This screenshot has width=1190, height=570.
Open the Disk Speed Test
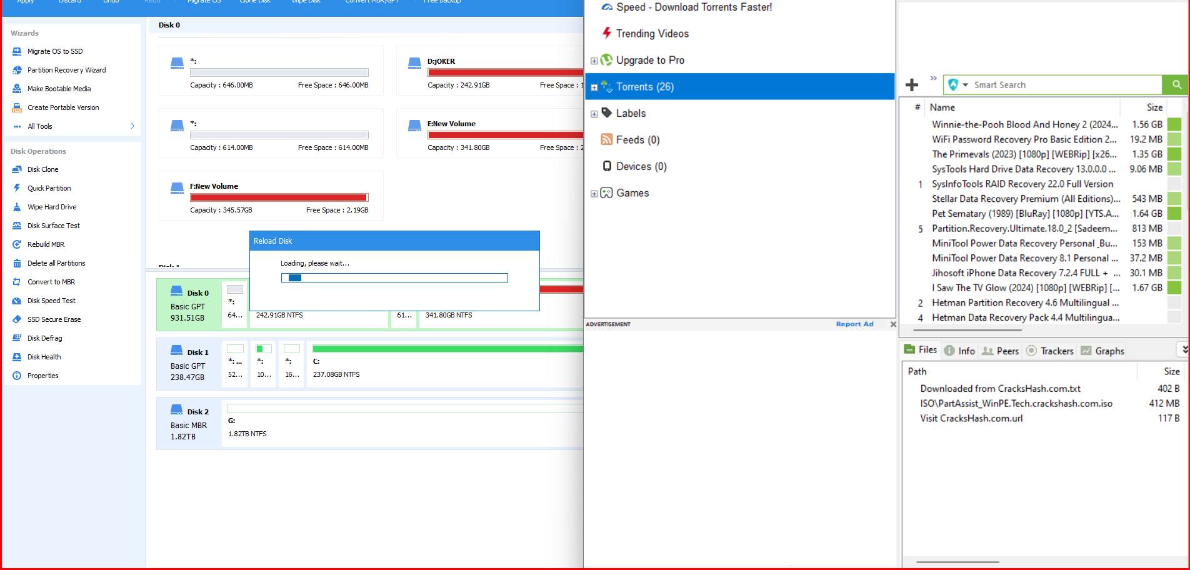click(x=51, y=301)
